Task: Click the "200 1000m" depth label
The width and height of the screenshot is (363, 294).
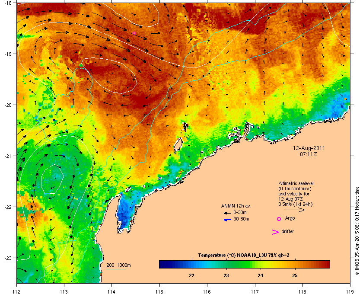Action: coord(118,265)
